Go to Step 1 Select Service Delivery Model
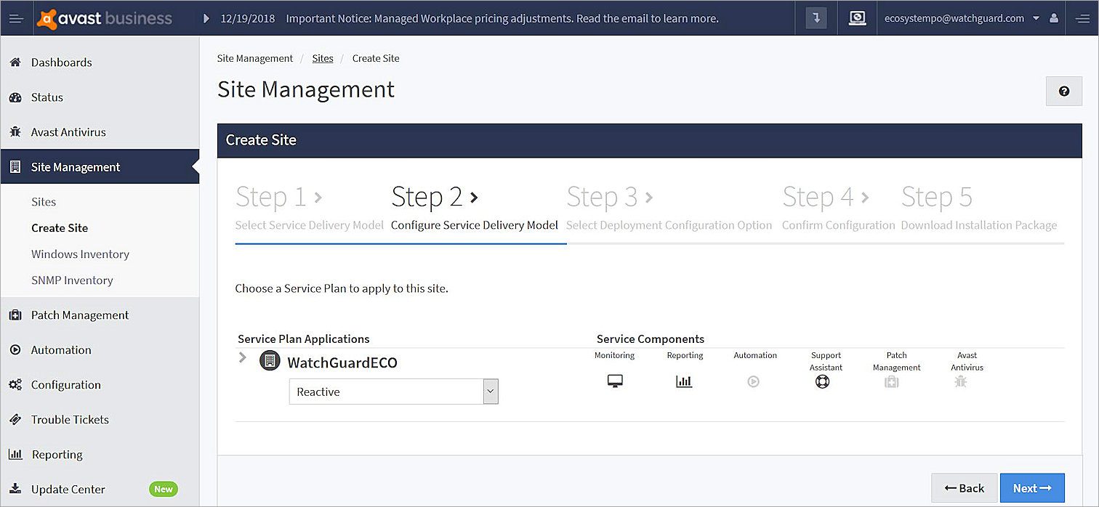This screenshot has width=1099, height=507. click(x=309, y=208)
